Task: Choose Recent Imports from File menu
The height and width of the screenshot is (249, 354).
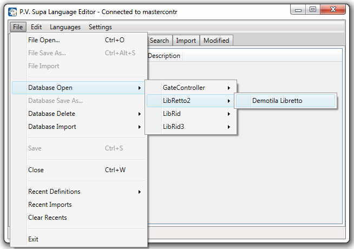Action: coord(50,205)
